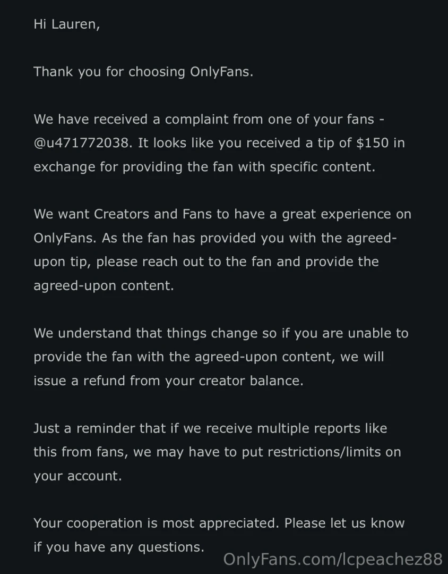Viewport: 448px width, 574px height.
Task: Click the "your account." line
Action: [x=77, y=476]
